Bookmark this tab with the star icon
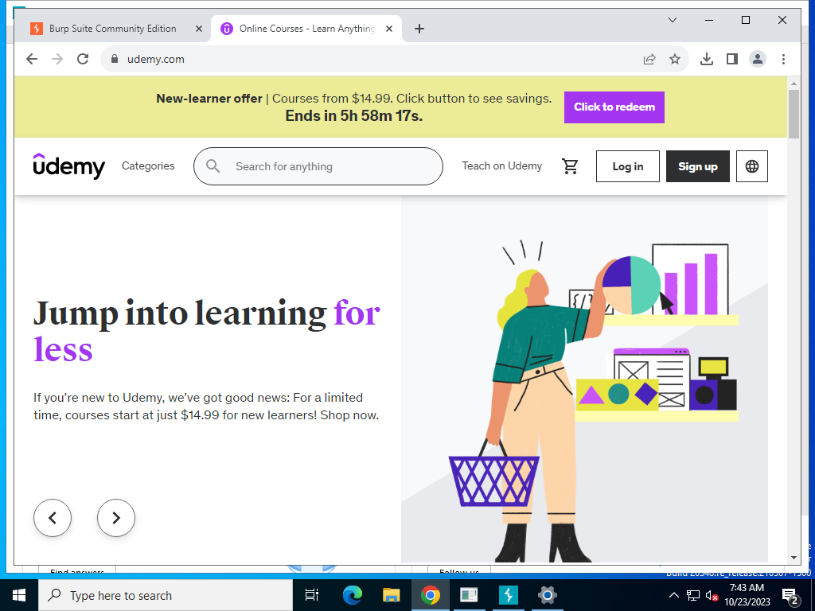Screen dimensions: 815x611 675,59
